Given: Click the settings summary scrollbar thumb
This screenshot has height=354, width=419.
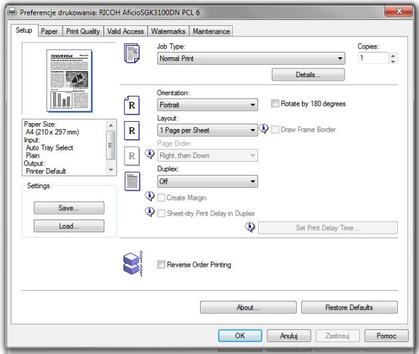Looking at the screenshot, I should (110, 145).
